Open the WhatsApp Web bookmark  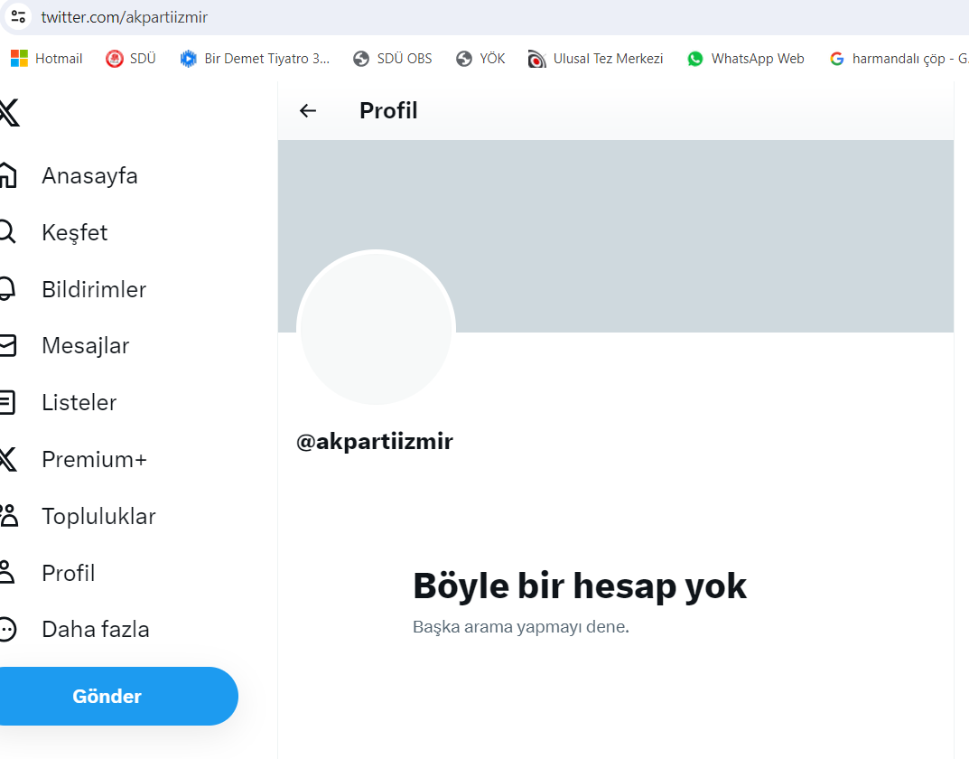746,59
